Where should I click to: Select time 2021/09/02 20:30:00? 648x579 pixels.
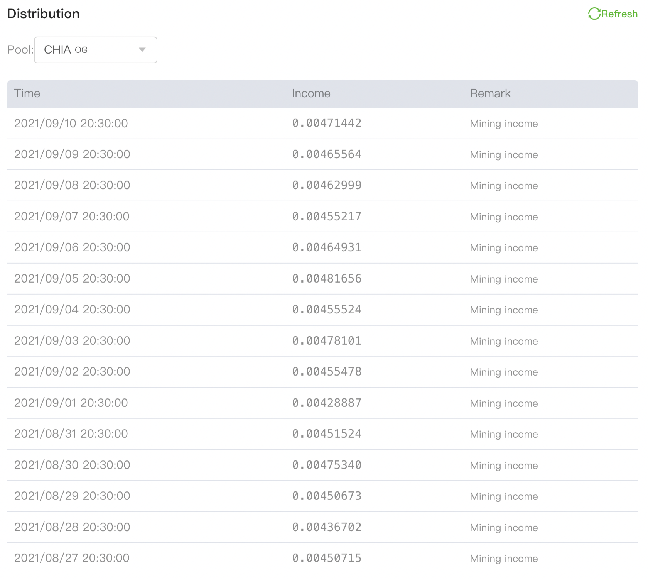point(72,372)
